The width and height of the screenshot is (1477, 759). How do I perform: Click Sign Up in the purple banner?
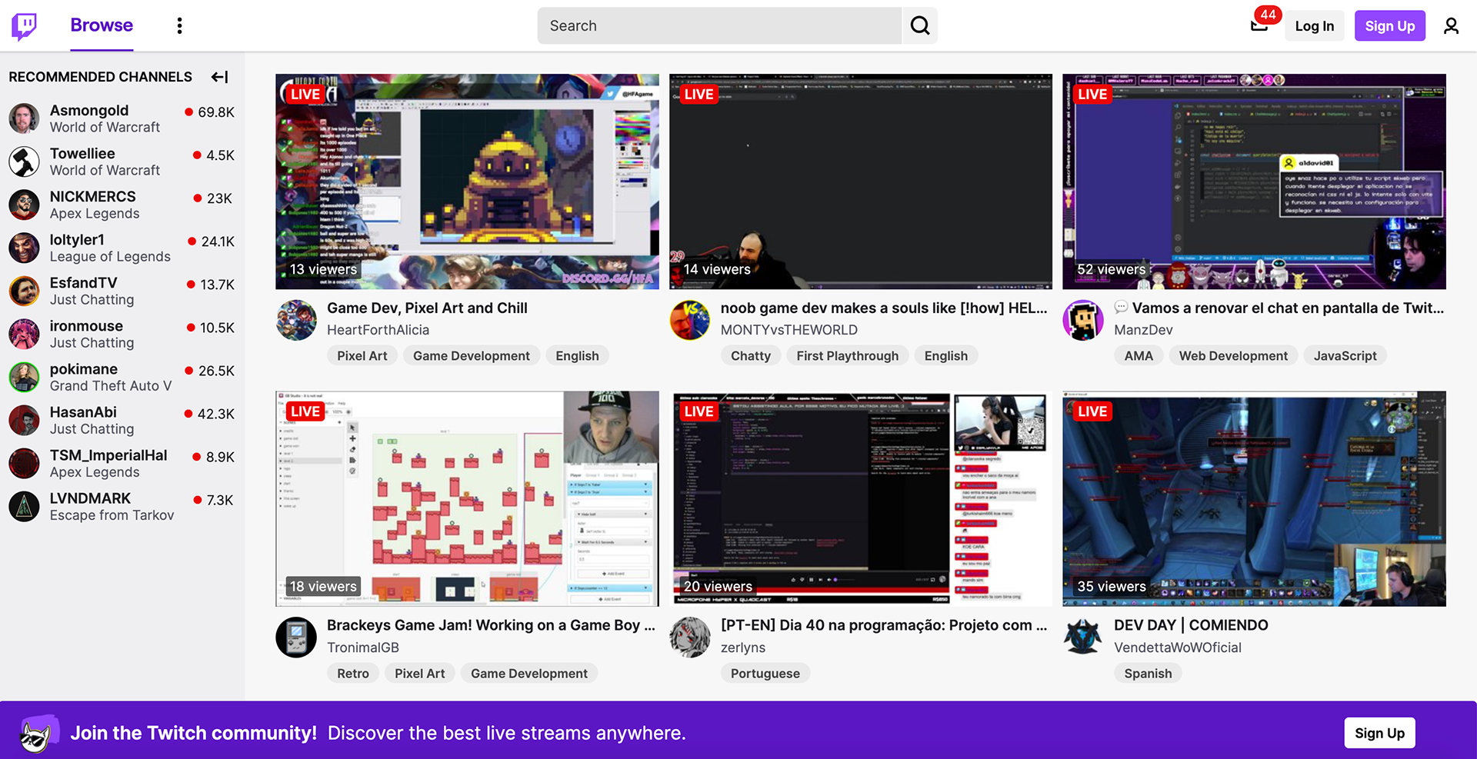pos(1379,733)
